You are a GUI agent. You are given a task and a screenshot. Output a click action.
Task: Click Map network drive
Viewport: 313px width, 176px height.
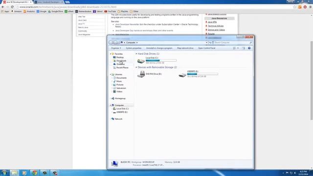pyautogui.click(x=185, y=48)
